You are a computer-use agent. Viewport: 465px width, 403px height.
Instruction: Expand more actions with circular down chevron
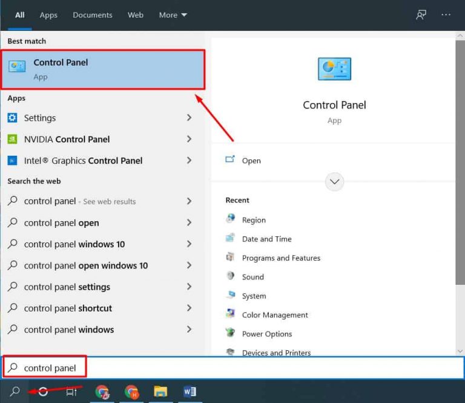(x=334, y=182)
